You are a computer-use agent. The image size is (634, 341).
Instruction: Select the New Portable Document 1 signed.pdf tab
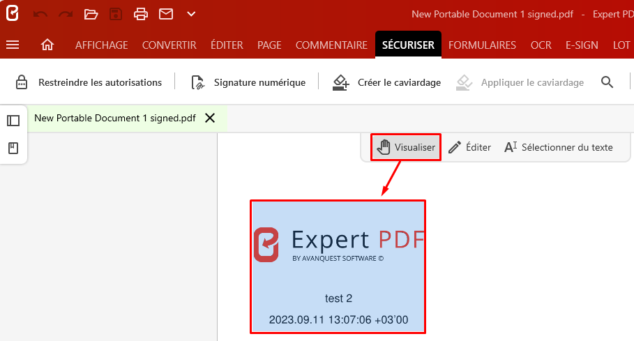click(115, 118)
